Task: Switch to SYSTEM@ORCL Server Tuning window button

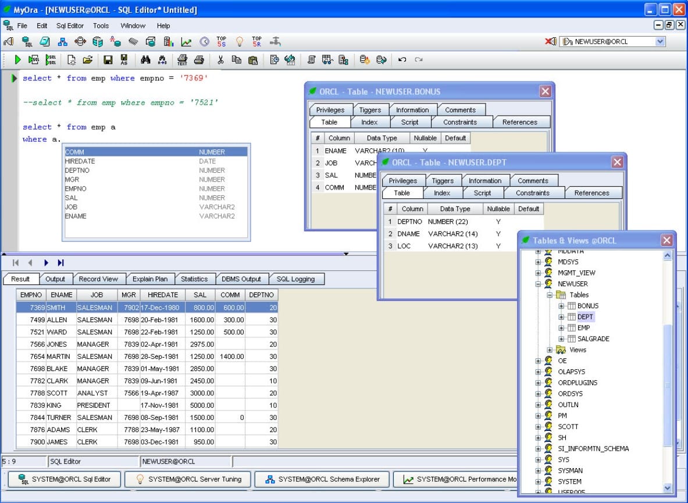Action: [x=188, y=479]
